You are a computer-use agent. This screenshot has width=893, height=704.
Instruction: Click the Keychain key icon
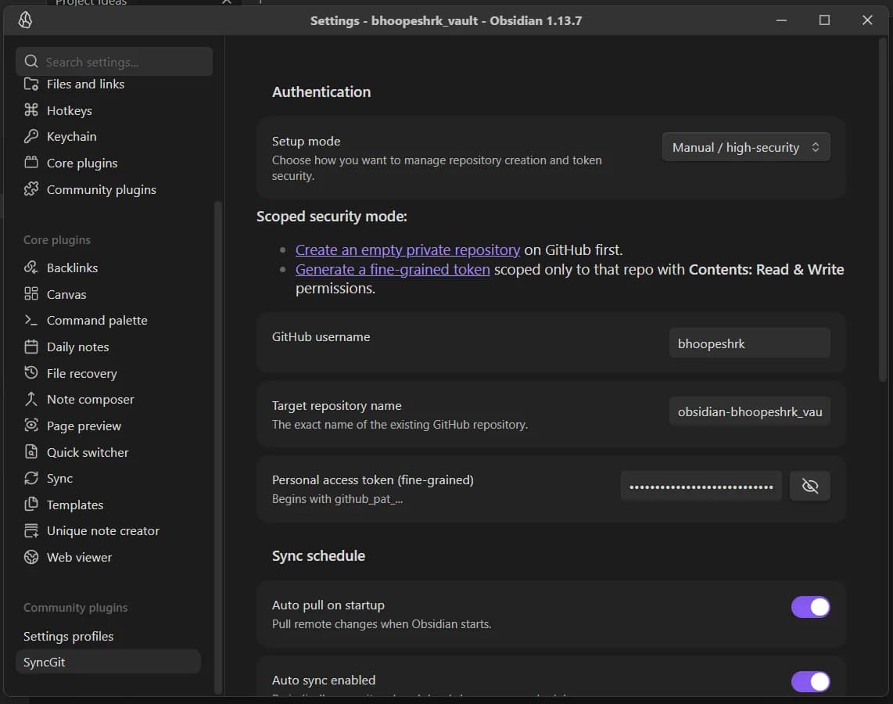31,136
